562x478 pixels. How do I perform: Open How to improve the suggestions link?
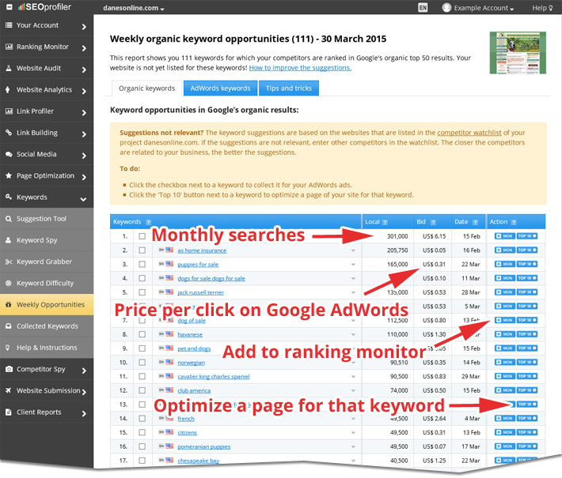click(x=300, y=68)
